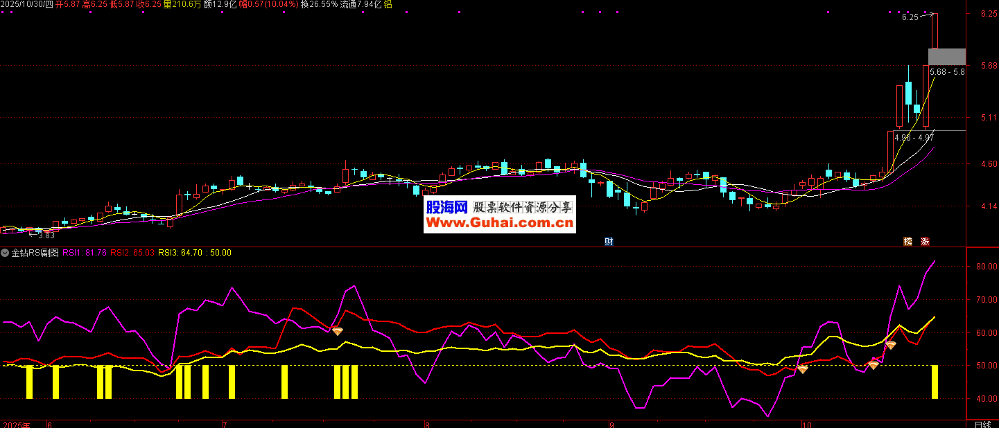This screenshot has width=999, height=428.
Task: Click the 6.25 high price annotation
Action: click(x=910, y=17)
